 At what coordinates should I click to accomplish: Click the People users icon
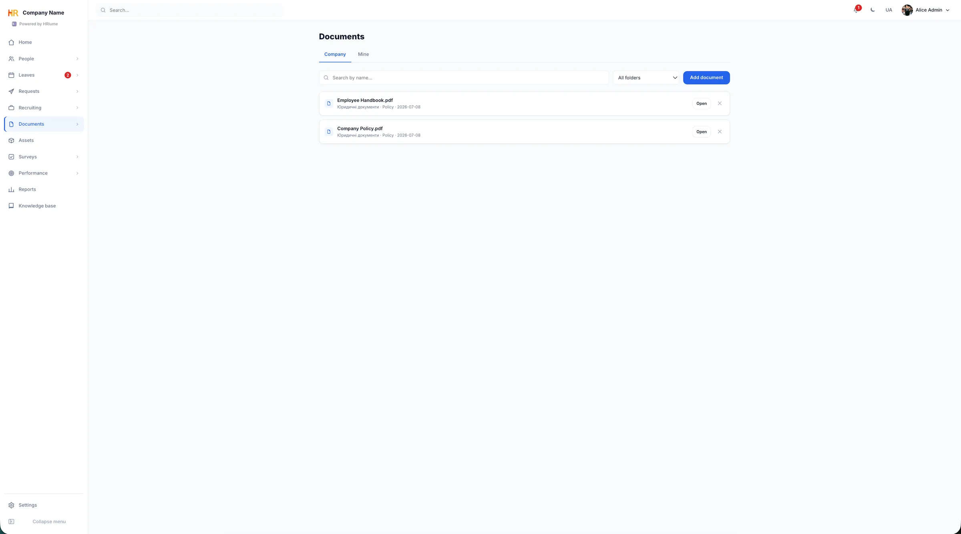point(11,59)
